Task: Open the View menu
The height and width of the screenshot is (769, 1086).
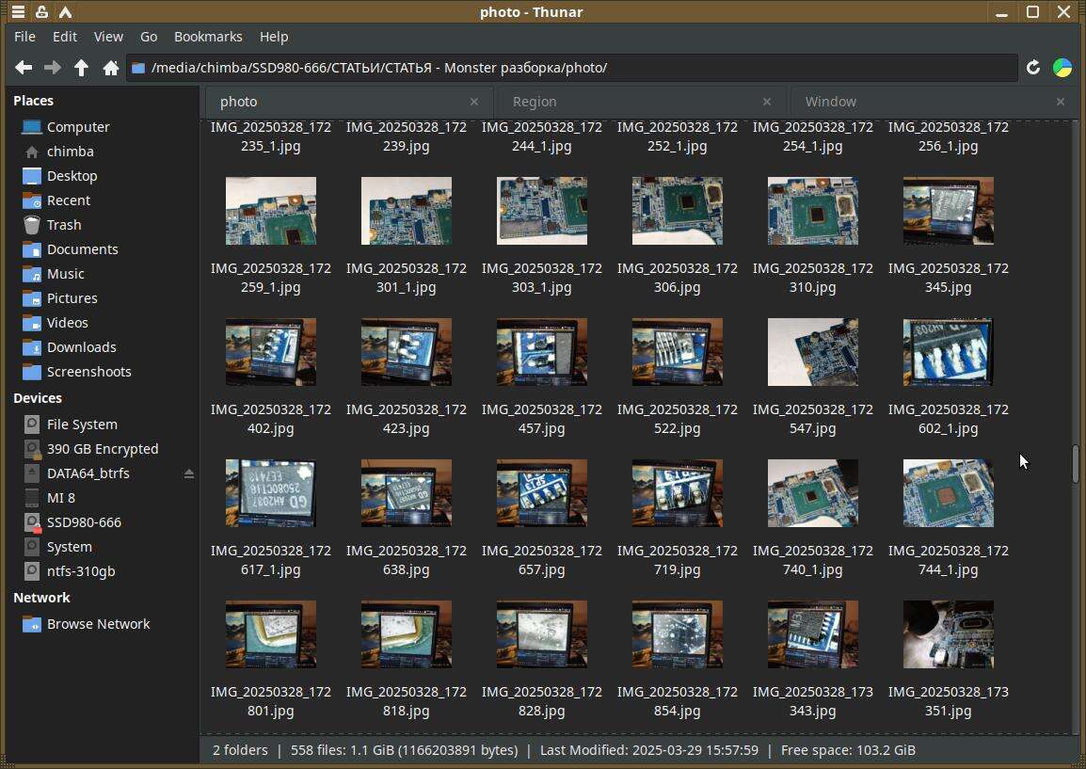Action: (108, 37)
